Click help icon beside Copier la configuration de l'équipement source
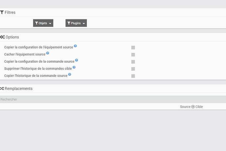This screenshot has height=151, width=226. click(75, 46)
